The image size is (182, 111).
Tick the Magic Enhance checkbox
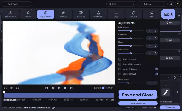coord(120,69)
